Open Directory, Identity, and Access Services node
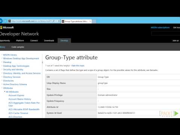This screenshot has width=180, height=135. [x=22, y=73]
